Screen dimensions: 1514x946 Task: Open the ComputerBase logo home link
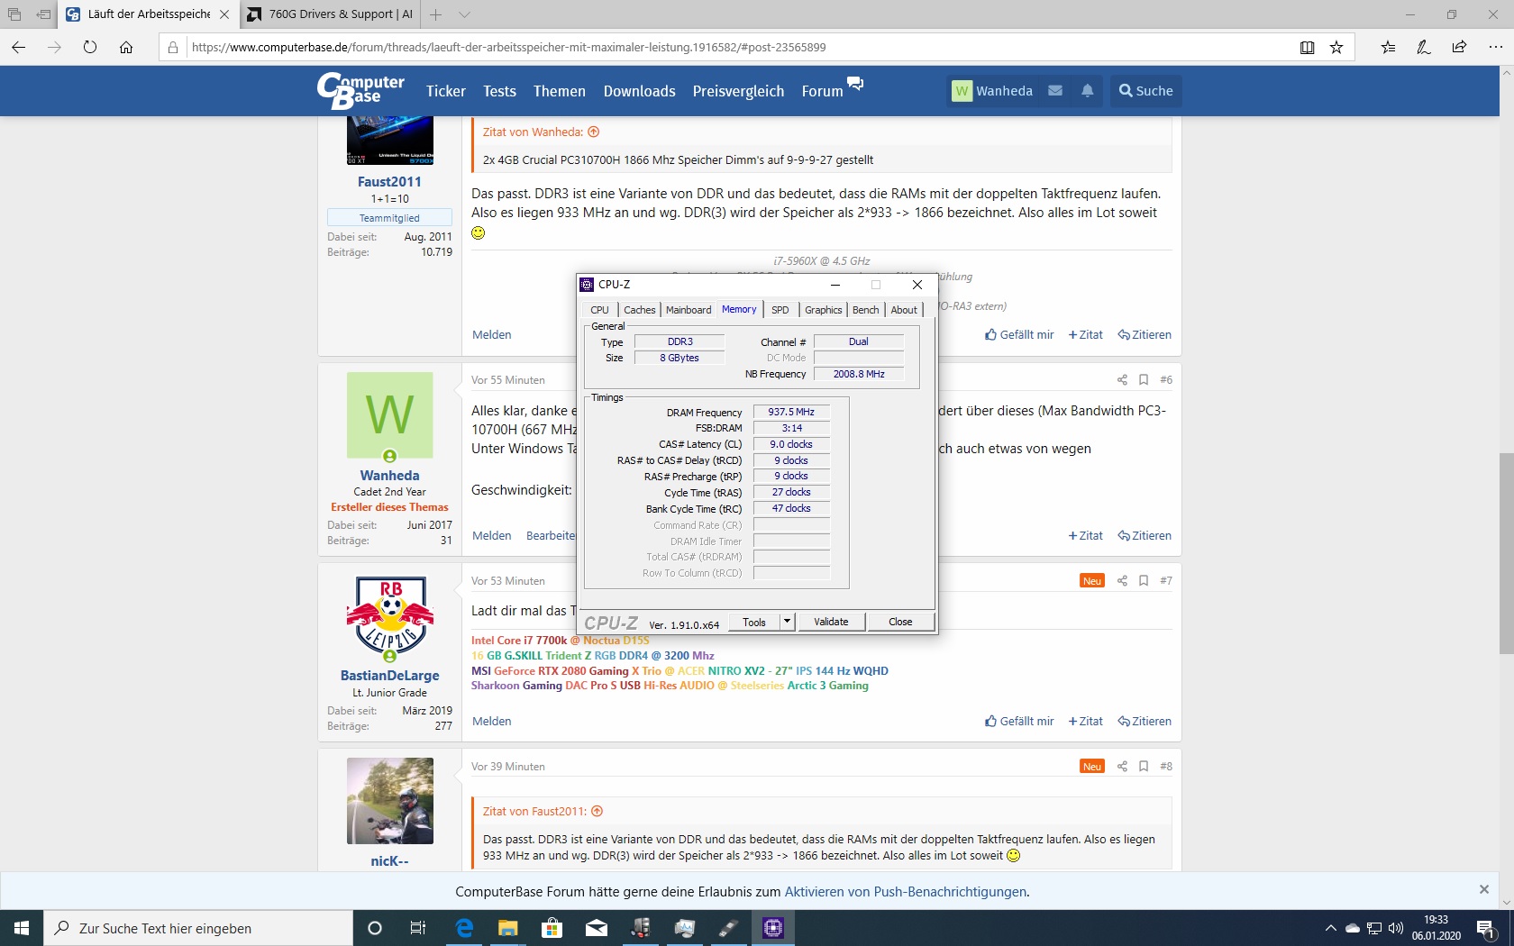coord(360,90)
